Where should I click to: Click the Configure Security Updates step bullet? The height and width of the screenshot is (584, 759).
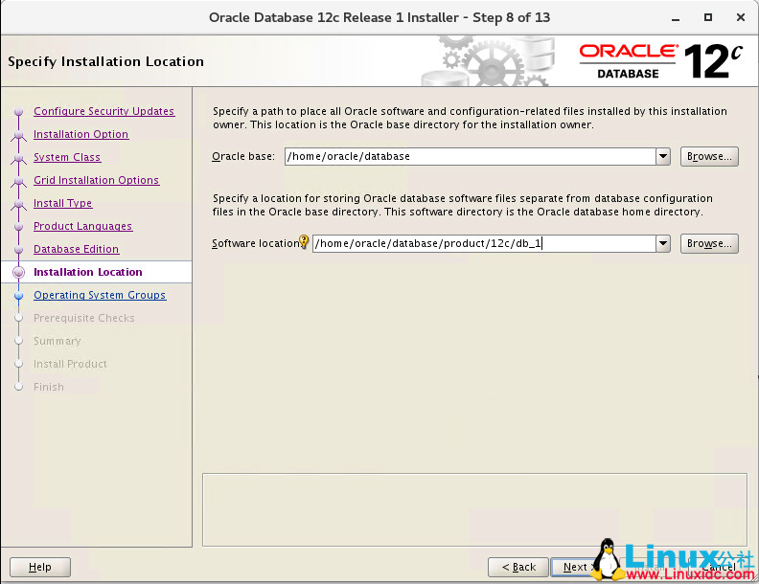[x=18, y=112]
